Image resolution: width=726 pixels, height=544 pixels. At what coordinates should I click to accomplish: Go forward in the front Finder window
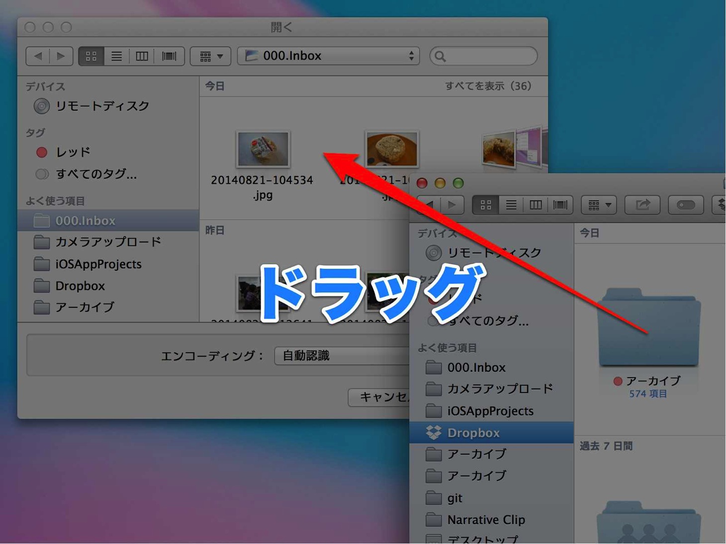[452, 205]
